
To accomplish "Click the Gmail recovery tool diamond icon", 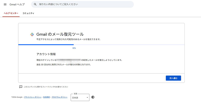I will point(32,34).
